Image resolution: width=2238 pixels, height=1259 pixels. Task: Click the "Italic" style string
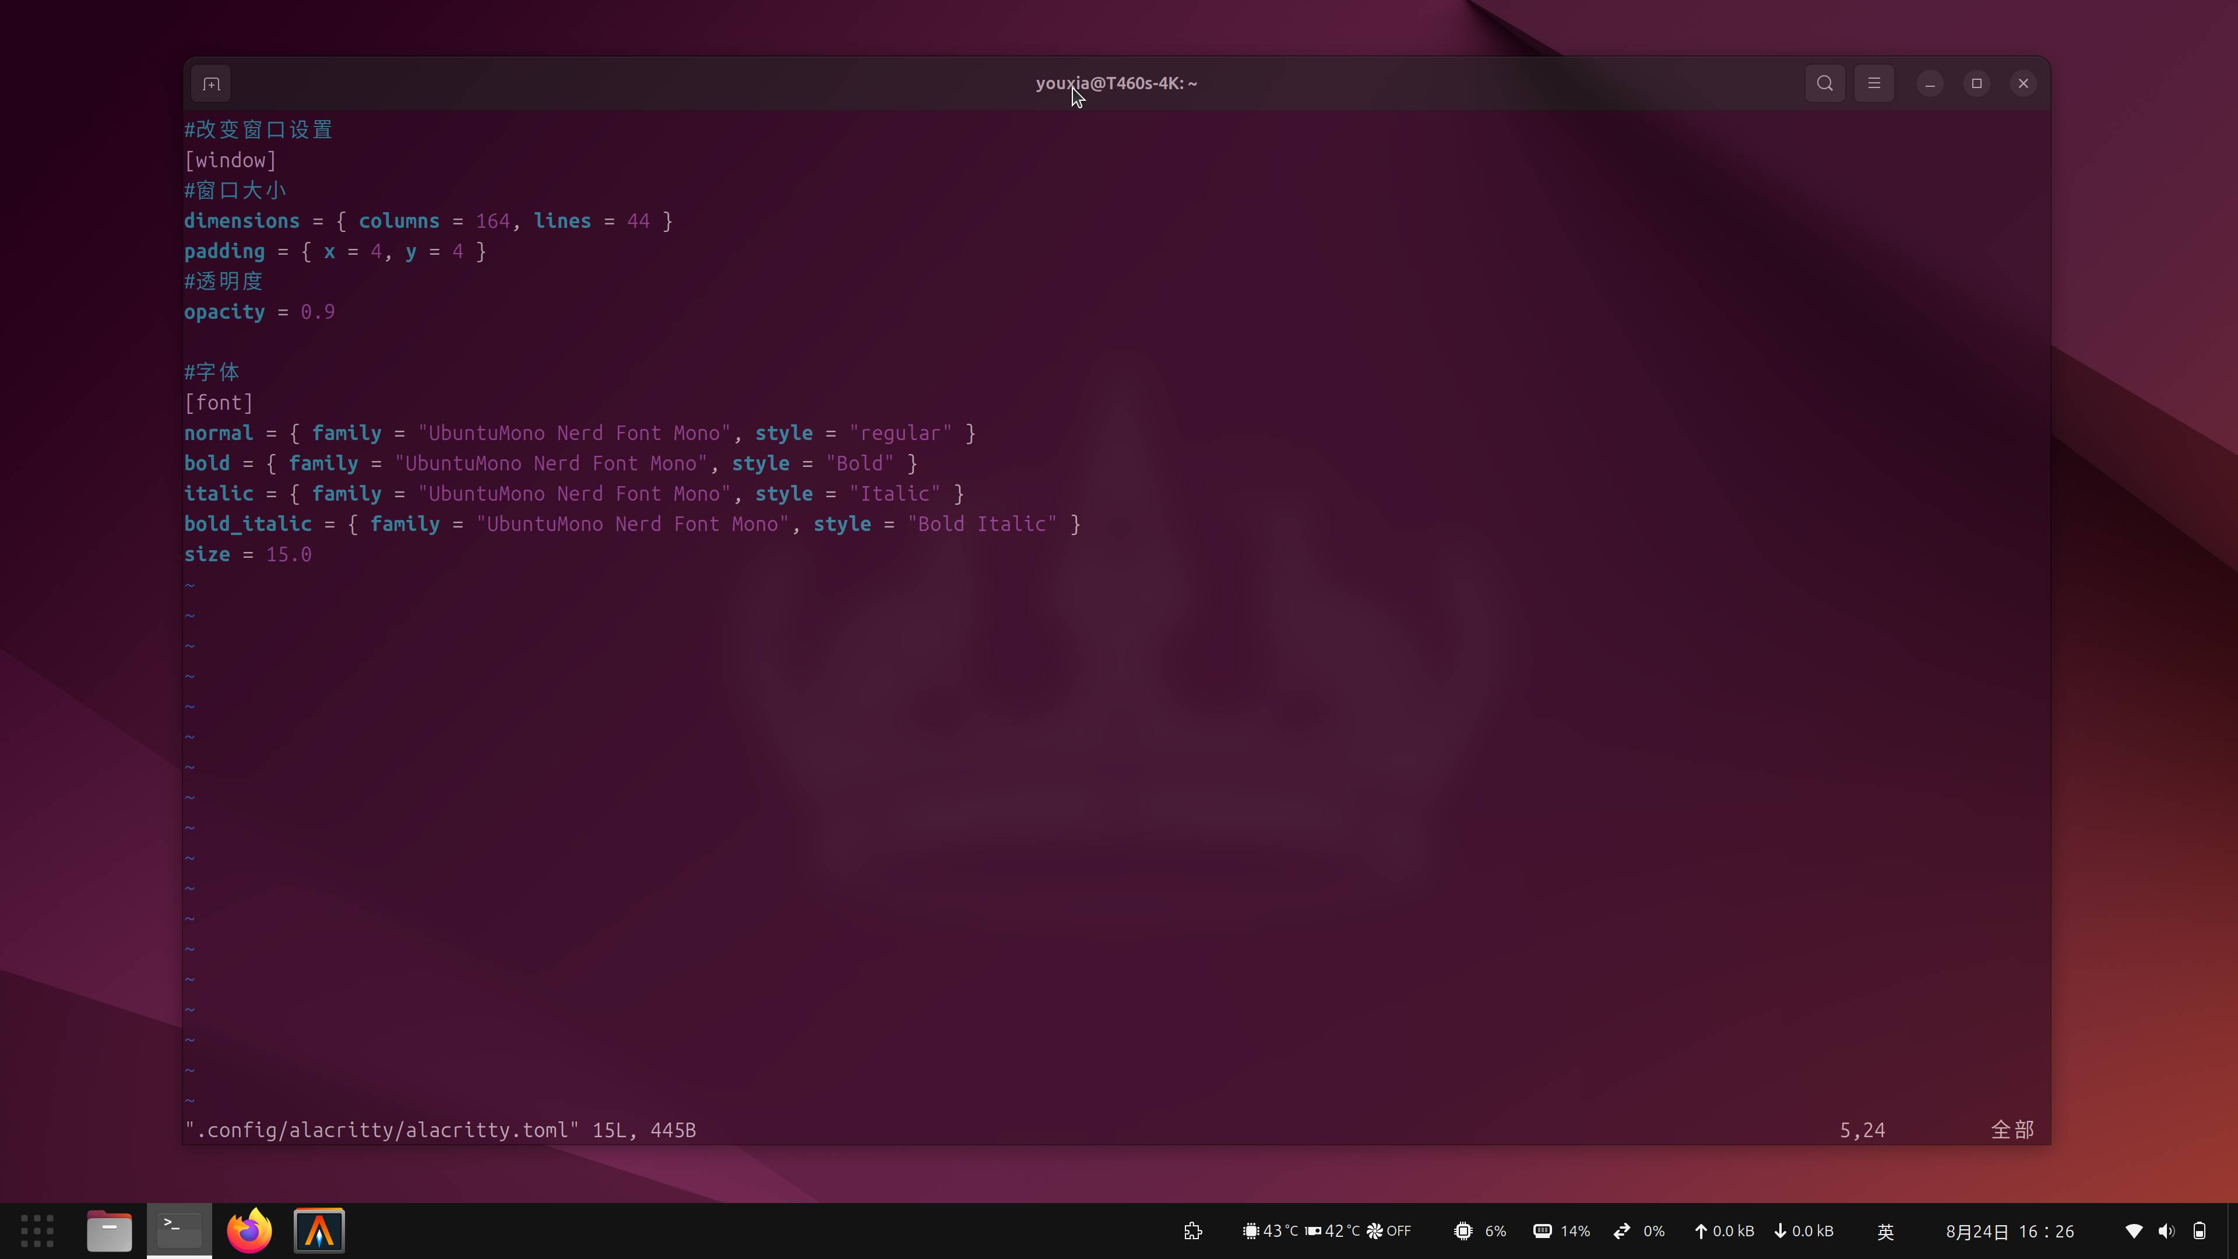tap(895, 494)
